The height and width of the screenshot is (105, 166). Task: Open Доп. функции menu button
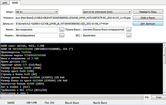[x=148, y=24]
